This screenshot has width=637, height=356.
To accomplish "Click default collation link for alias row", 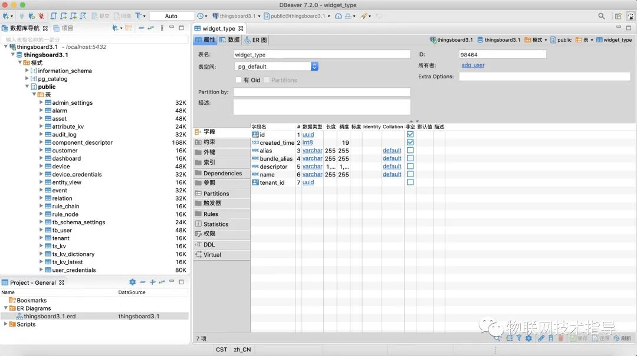I will tap(392, 150).
